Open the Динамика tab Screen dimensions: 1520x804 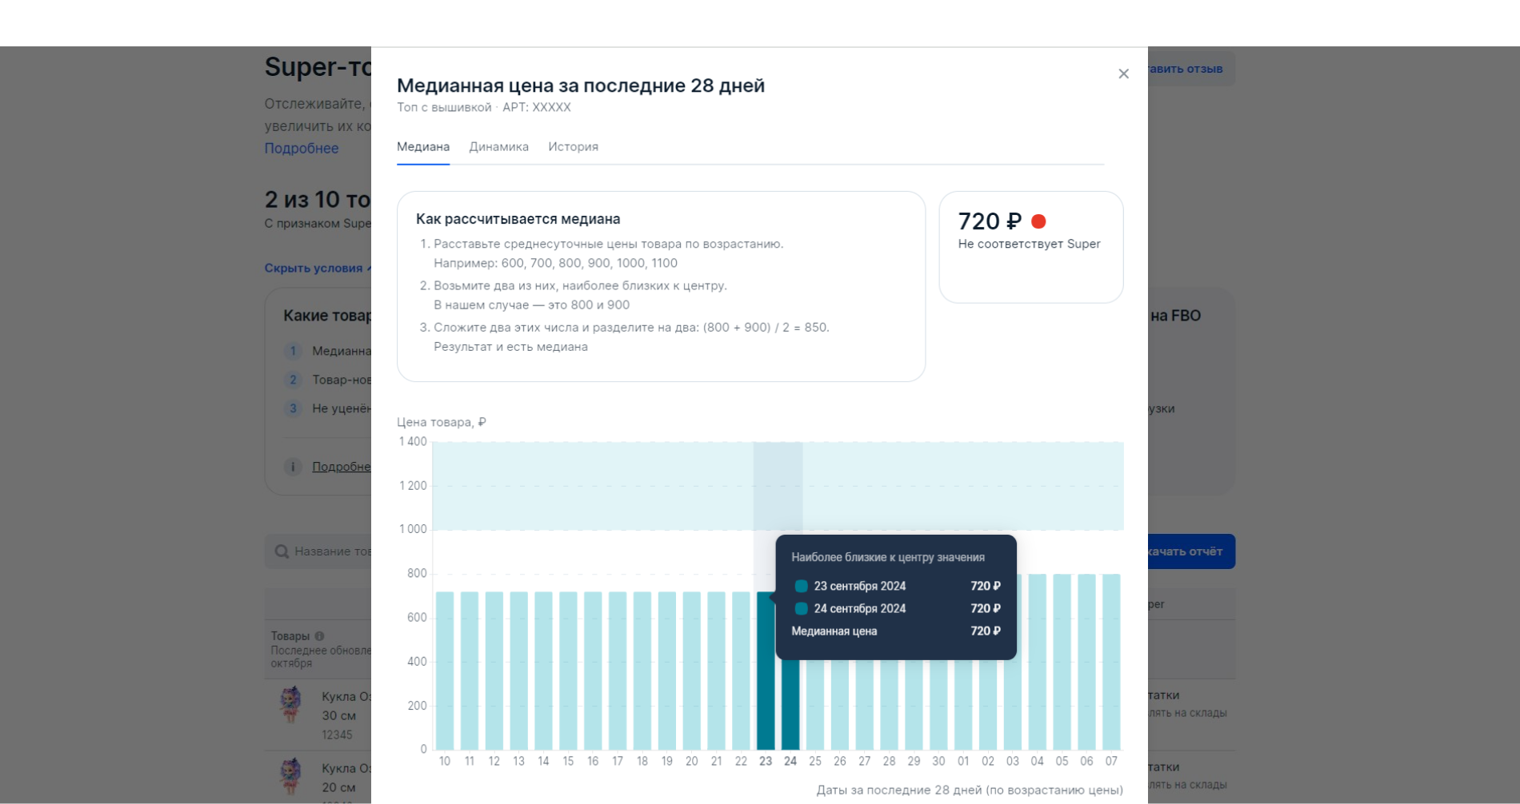coord(498,147)
